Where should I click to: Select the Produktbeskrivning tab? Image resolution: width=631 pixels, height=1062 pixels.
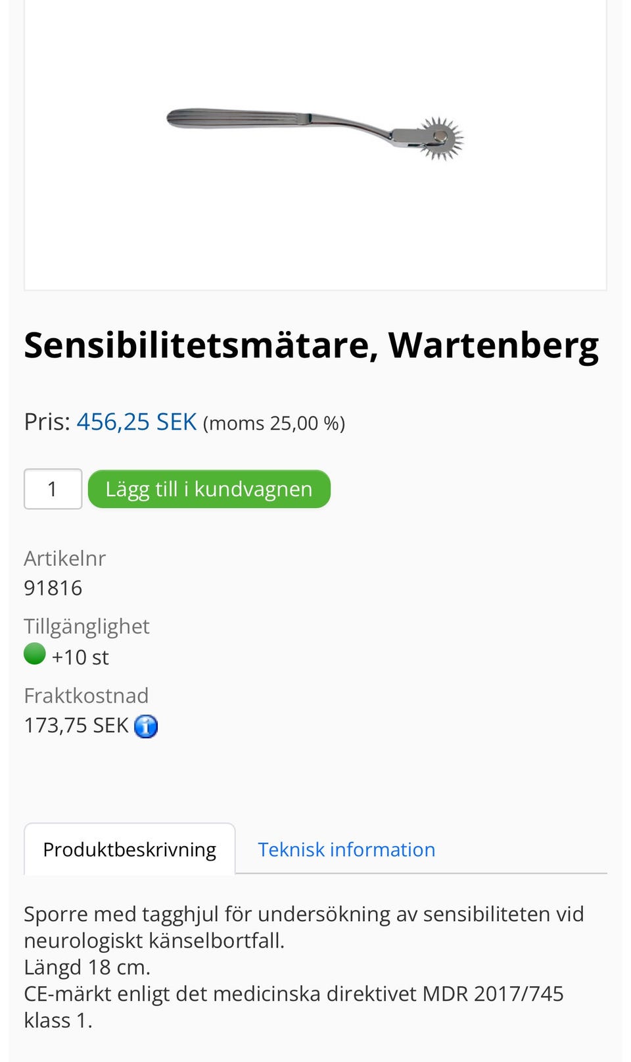129,849
